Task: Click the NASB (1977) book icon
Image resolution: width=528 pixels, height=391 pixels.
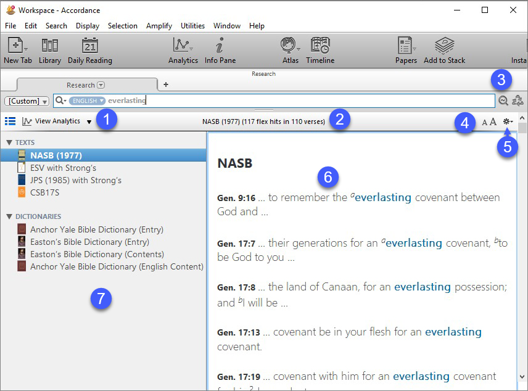Action: 22,155
